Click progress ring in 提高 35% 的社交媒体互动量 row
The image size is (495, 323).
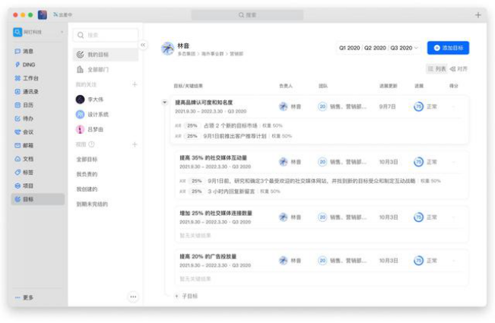[419, 162]
